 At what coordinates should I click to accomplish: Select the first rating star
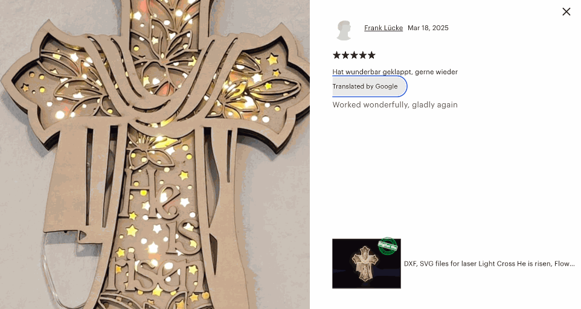point(336,56)
